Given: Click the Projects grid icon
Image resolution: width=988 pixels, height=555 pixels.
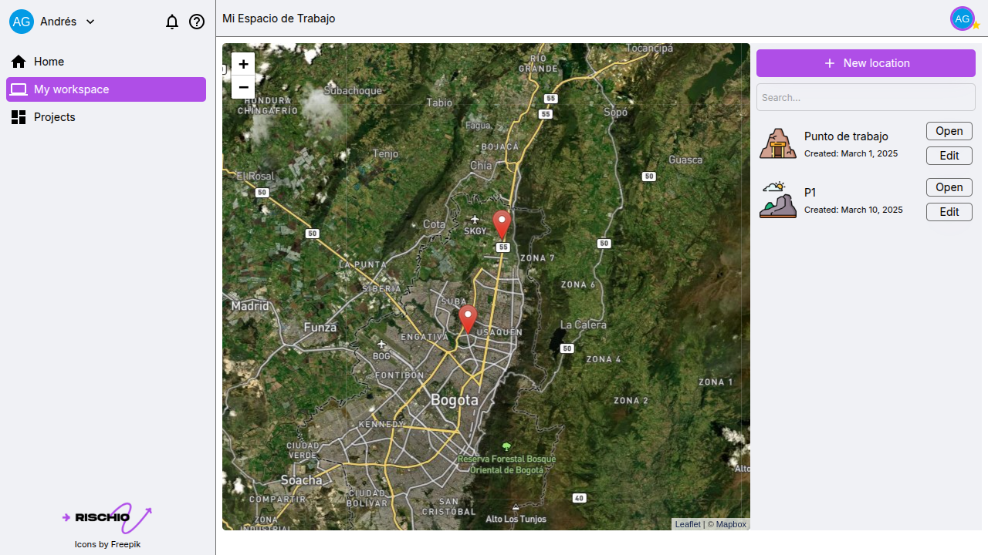Looking at the screenshot, I should [18, 116].
